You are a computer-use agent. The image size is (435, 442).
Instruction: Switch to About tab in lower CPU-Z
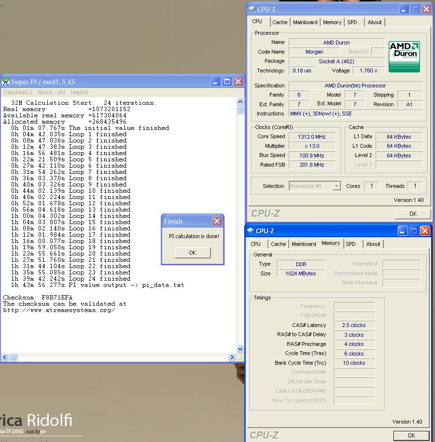pyautogui.click(x=373, y=244)
